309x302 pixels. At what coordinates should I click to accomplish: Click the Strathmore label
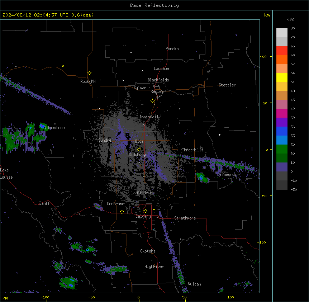click(185, 218)
